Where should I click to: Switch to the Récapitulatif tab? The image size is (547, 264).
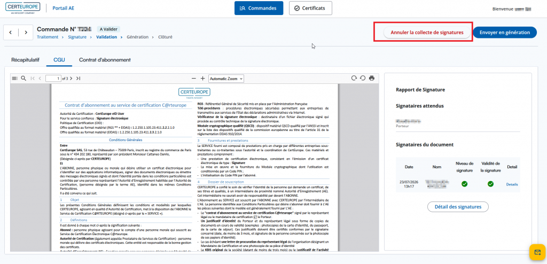25,60
